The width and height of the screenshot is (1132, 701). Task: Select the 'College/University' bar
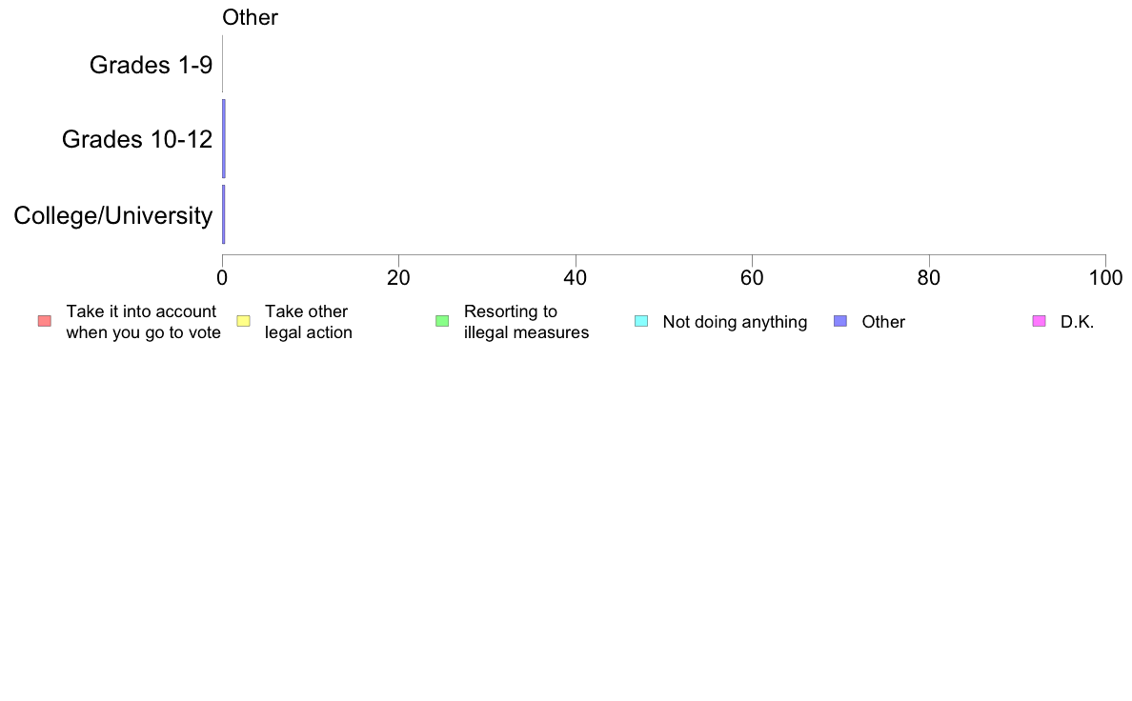224,214
